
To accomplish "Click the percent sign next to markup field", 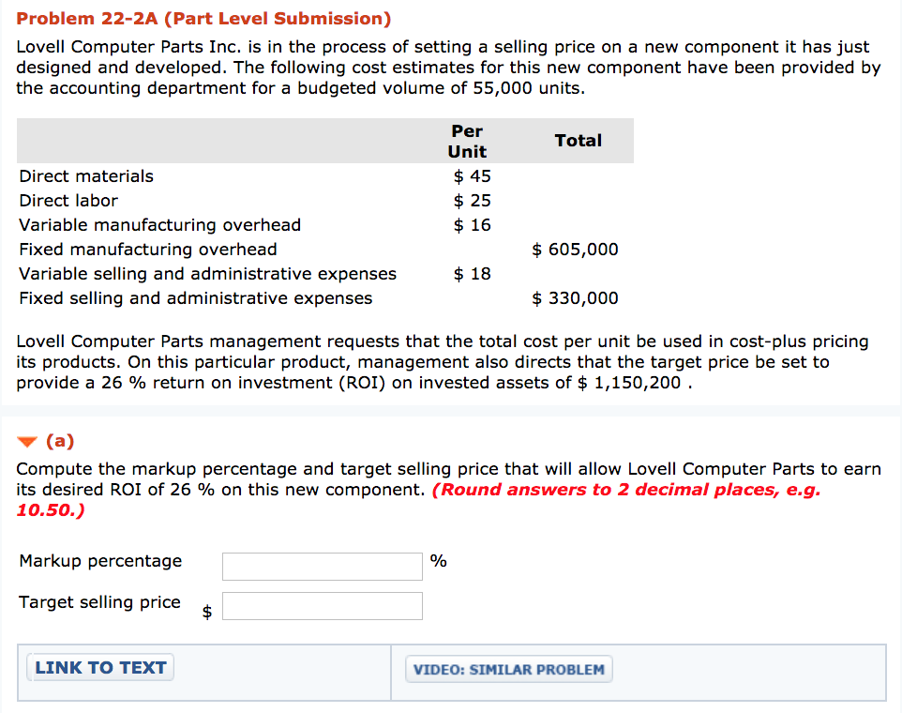I will pyautogui.click(x=438, y=561).
